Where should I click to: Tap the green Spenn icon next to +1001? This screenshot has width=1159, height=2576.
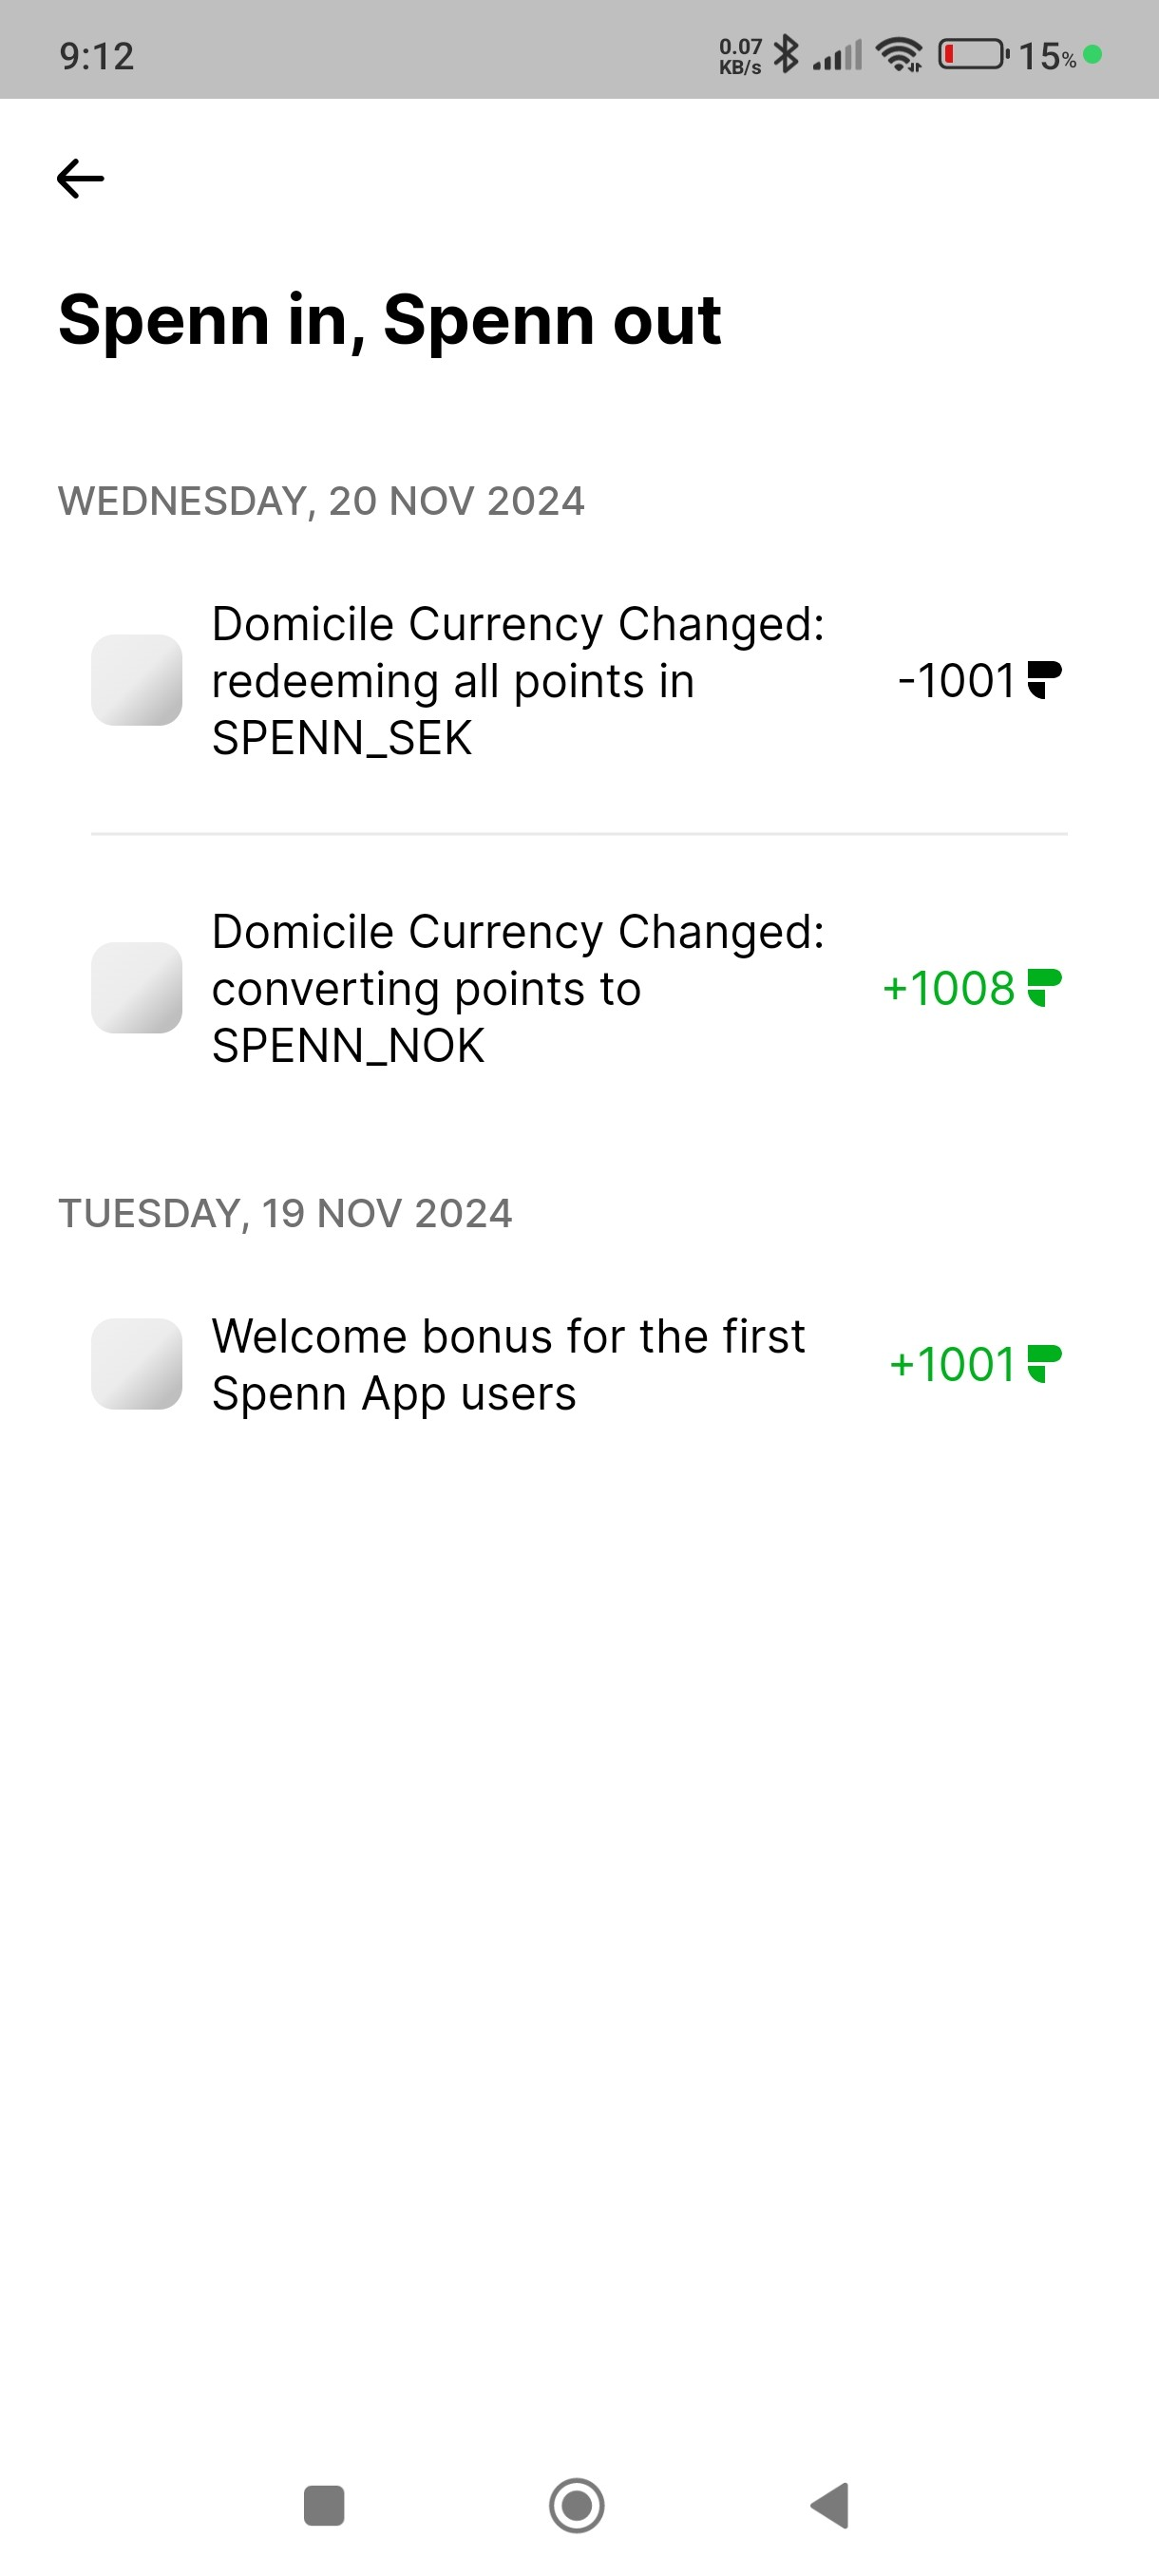click(x=1044, y=1364)
